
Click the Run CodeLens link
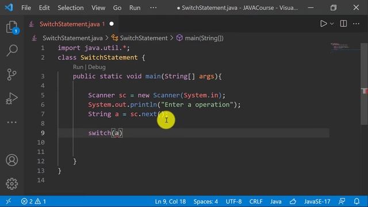pyautogui.click(x=78, y=67)
